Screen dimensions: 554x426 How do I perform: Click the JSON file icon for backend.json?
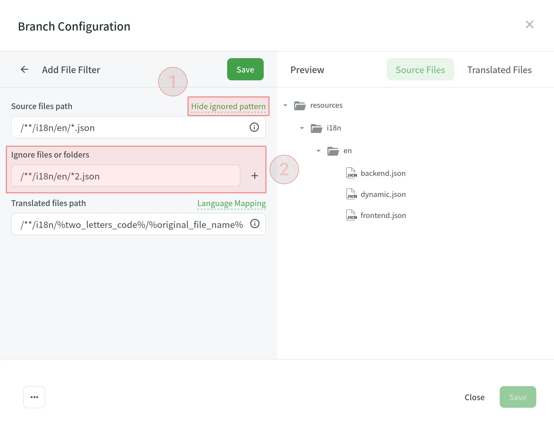pos(351,173)
